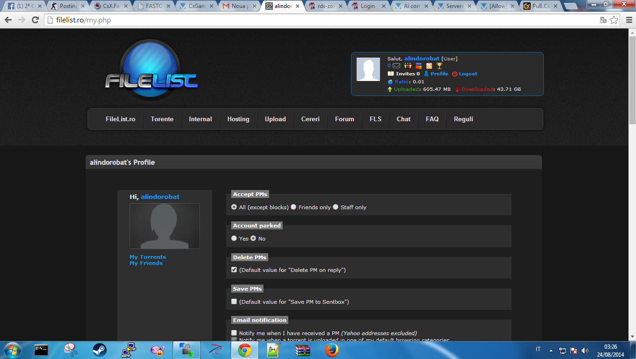
Task: Switch to the Noua Gmail browser tab
Action: 239,6
